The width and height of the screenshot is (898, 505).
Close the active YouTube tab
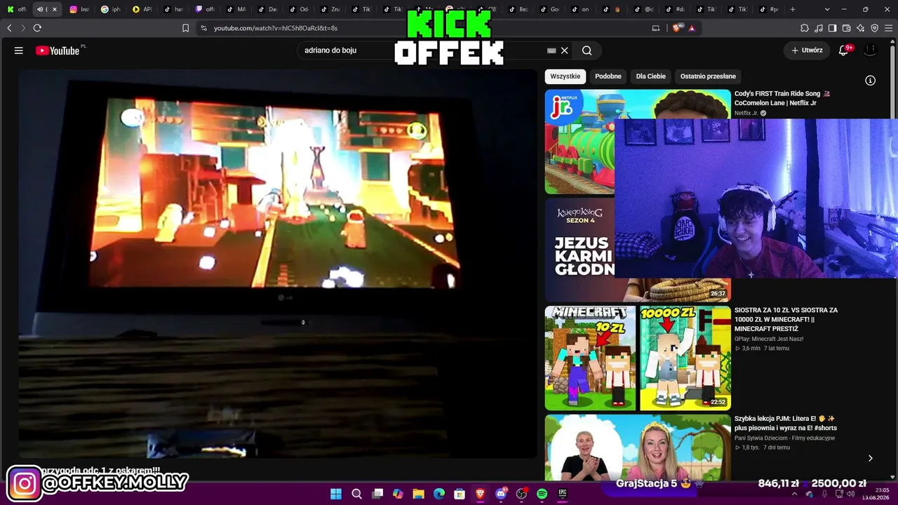tap(55, 9)
